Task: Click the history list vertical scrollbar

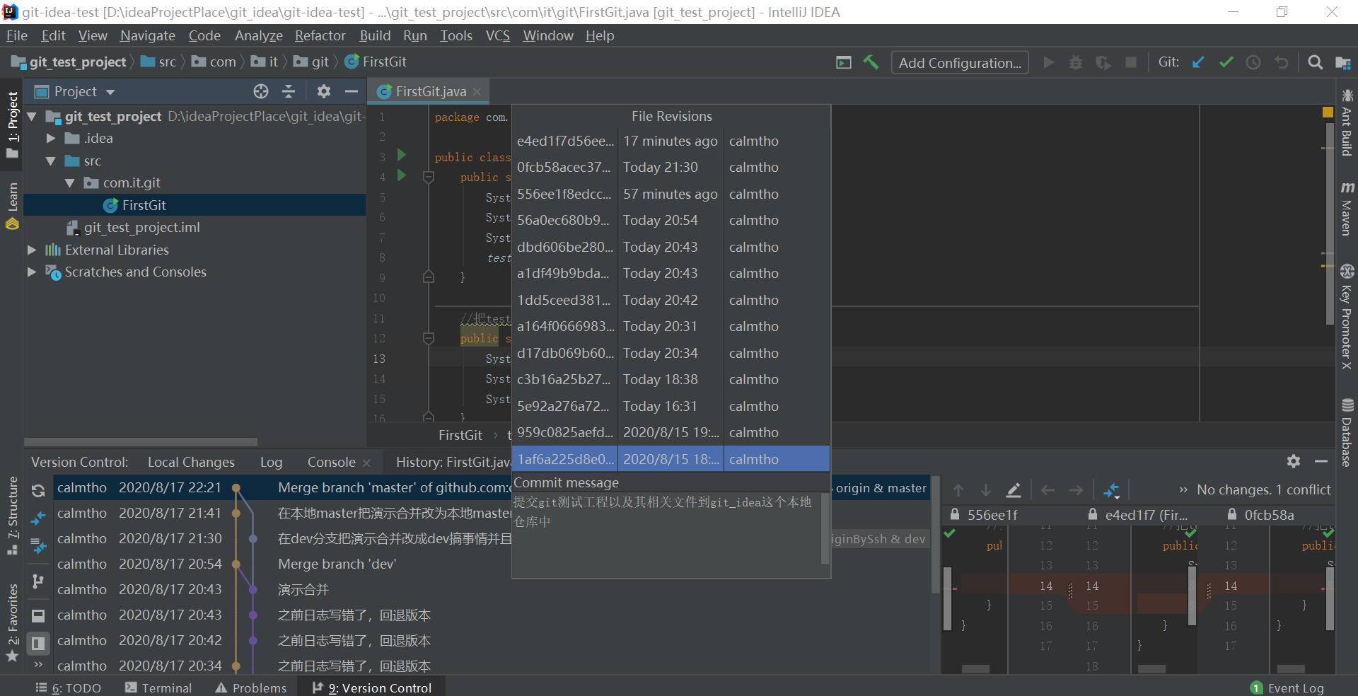Action: tap(936, 536)
